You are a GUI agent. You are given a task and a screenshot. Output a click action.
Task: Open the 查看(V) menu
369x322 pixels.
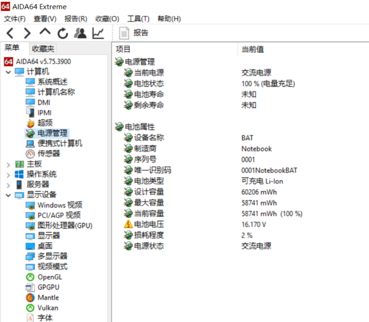click(x=45, y=18)
